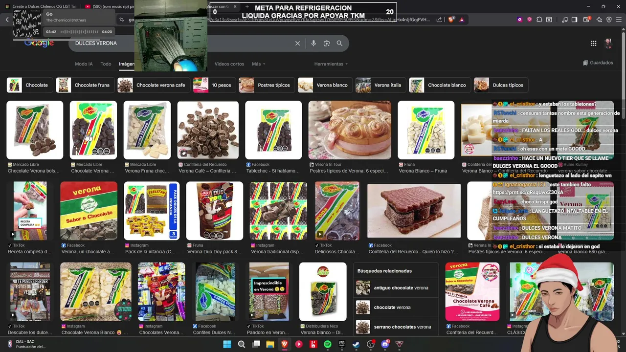Screen dimensions: 626x352
Task: Seek in the Go track waveform slider
Action: tap(78, 32)
